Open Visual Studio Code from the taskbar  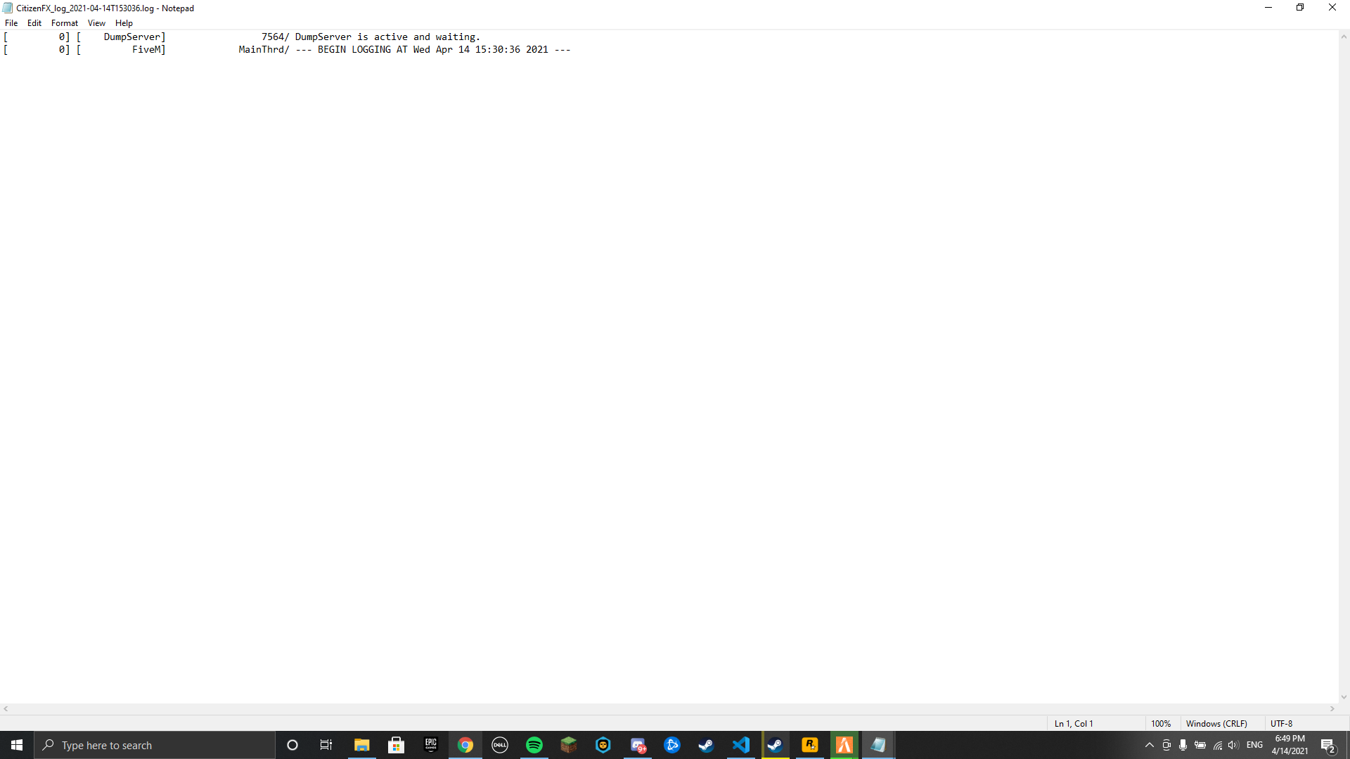(x=740, y=745)
